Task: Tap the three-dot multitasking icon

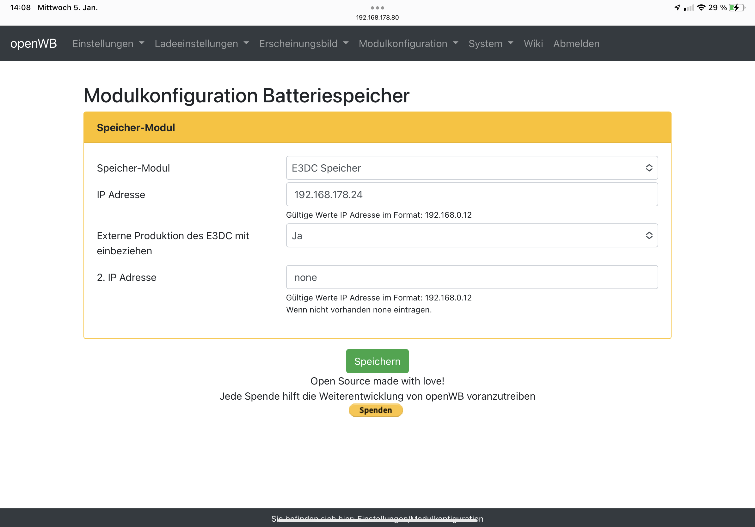Action: point(377,8)
